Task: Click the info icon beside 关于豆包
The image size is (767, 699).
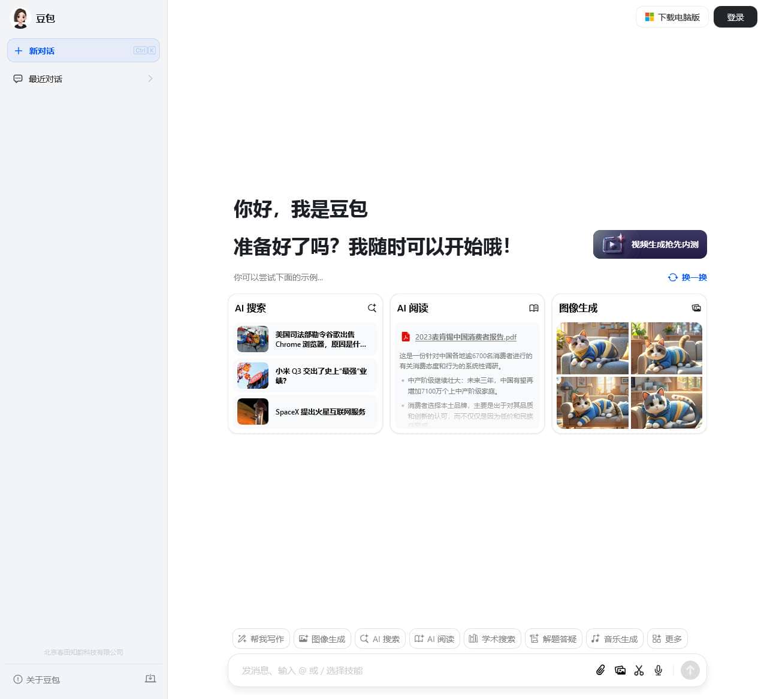Action: pos(18,679)
